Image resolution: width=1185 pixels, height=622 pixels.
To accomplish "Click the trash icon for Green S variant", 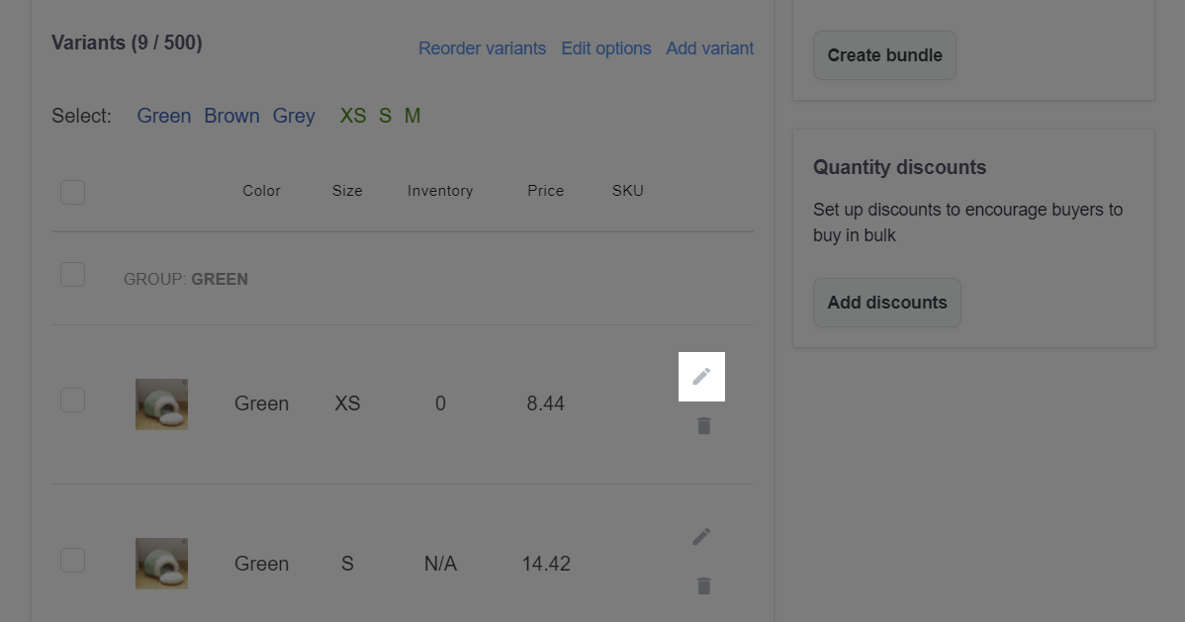I will click(x=703, y=586).
